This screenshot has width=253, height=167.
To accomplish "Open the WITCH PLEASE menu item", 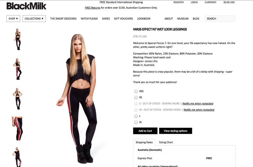I will point(89,19).
